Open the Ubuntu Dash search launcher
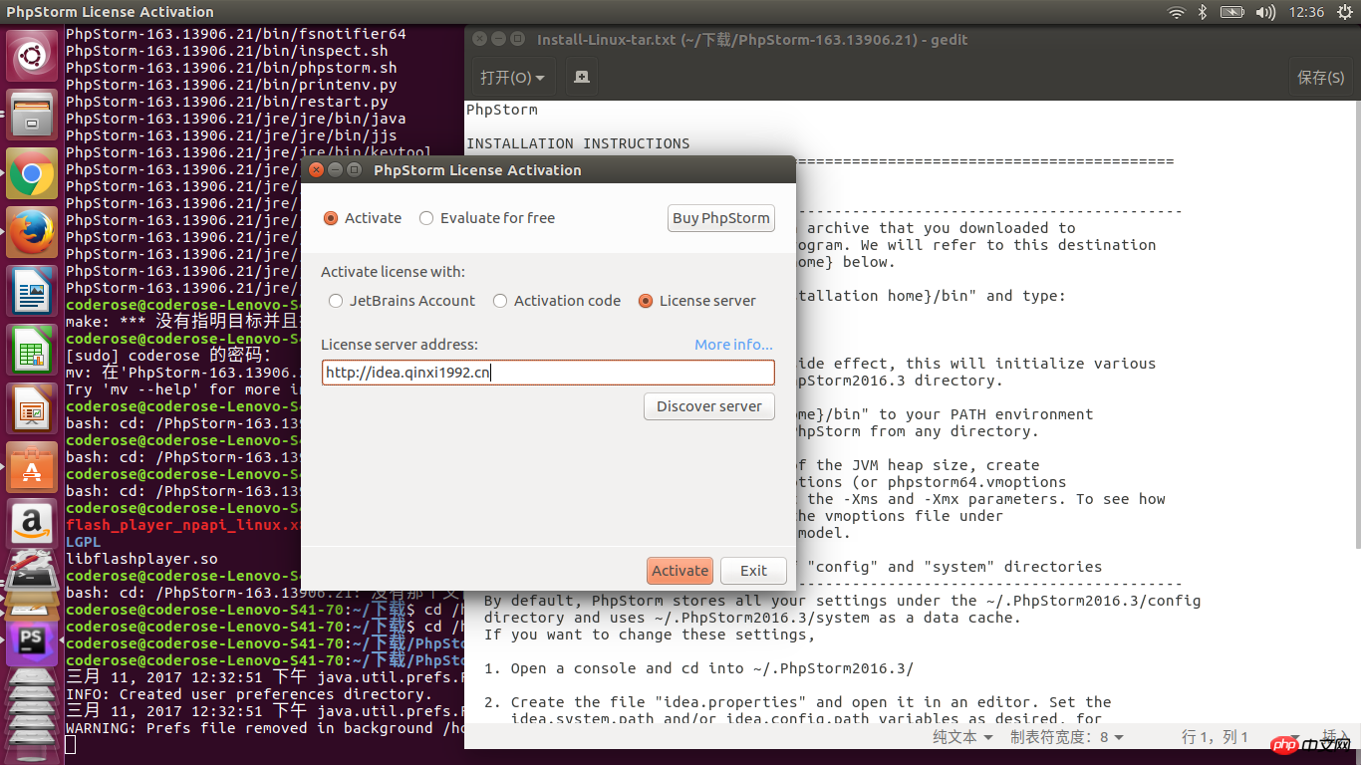This screenshot has height=765, width=1361. coord(32,57)
